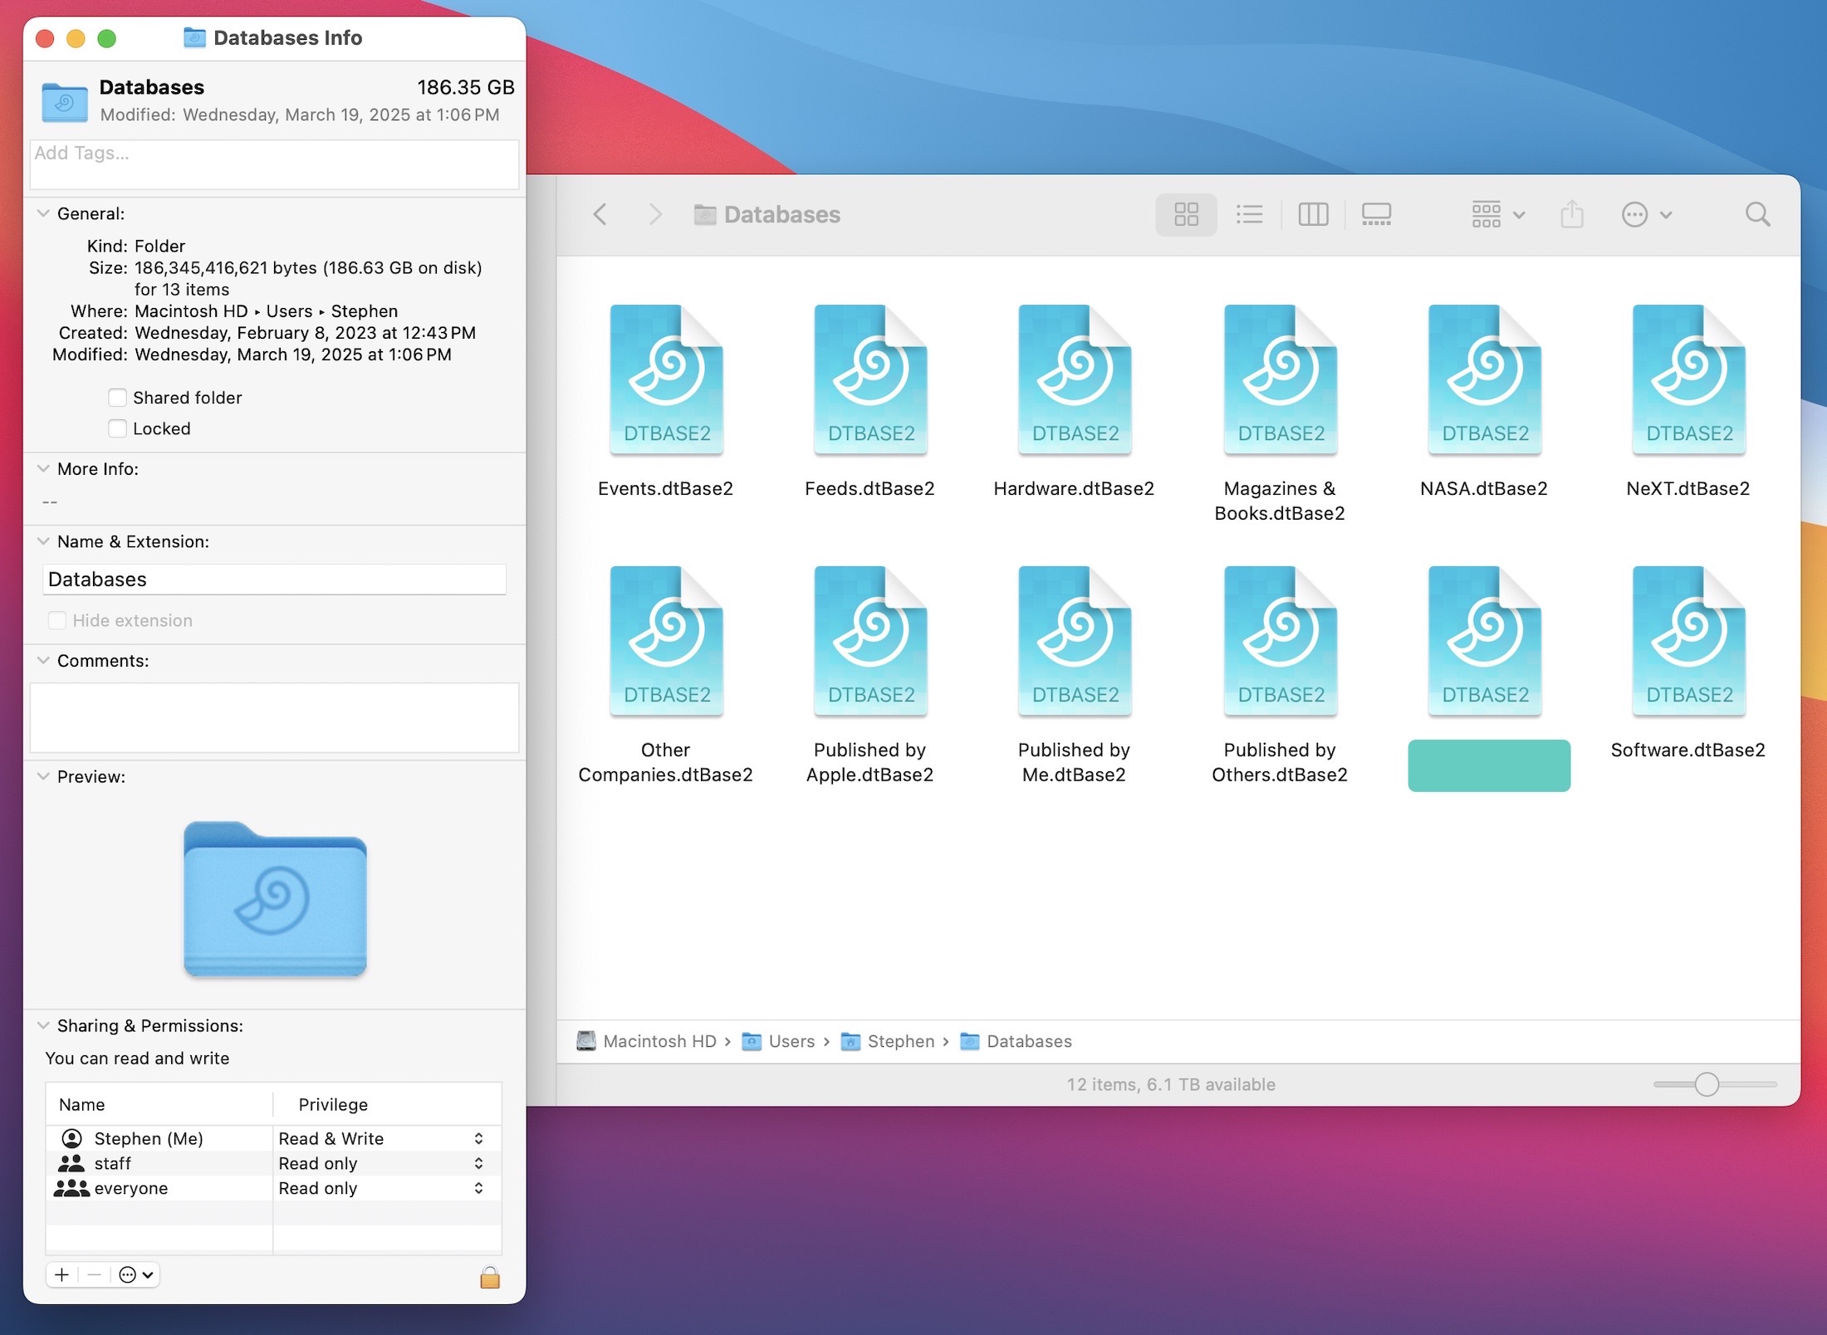
Task: Switch Finder to gallery view
Action: coord(1376,214)
